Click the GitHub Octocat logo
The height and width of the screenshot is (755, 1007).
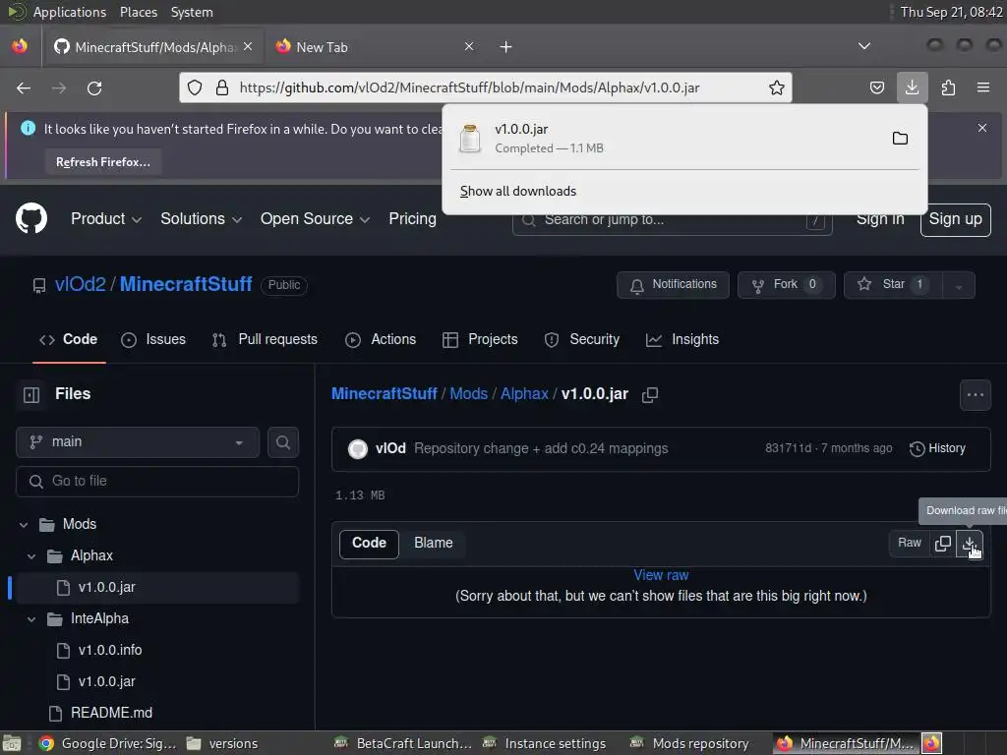pyautogui.click(x=31, y=218)
